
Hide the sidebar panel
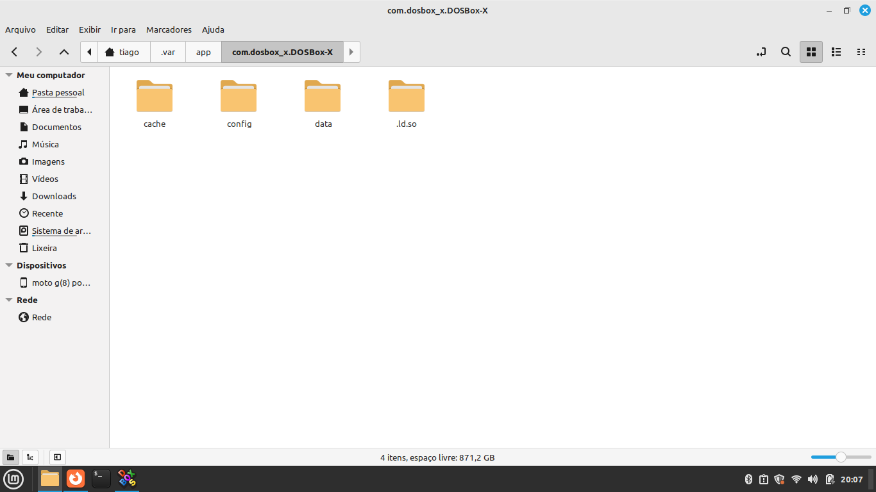point(57,457)
